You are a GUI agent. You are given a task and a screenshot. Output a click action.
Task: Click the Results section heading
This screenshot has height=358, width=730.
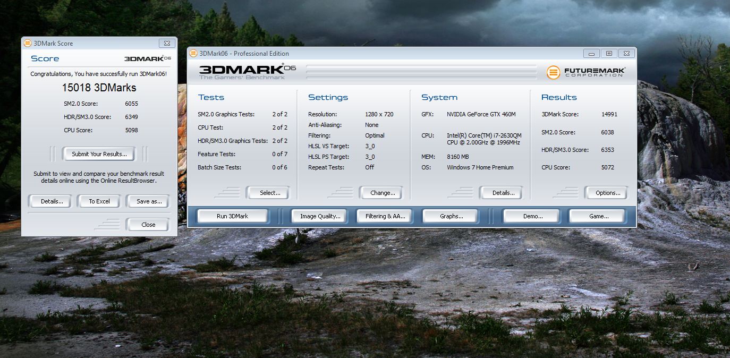click(x=558, y=97)
